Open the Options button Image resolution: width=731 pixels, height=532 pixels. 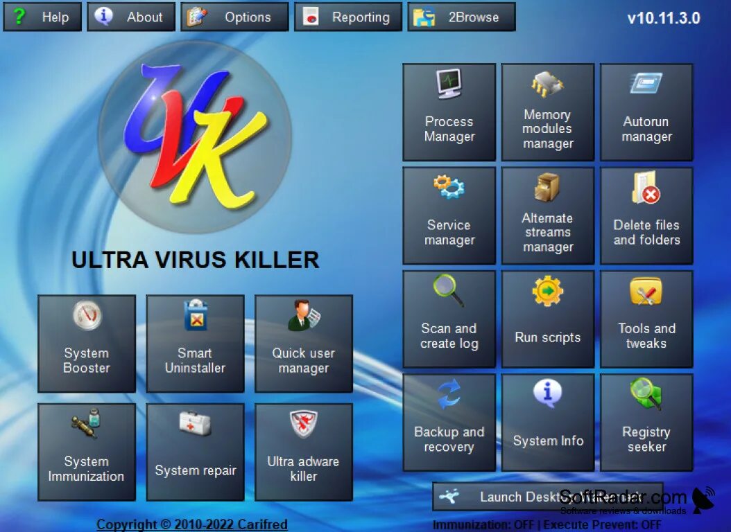(234, 17)
